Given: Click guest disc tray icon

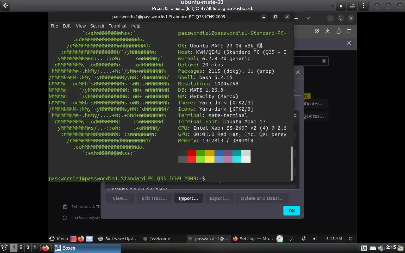Looking at the screenshot, I should tap(280, 238).
